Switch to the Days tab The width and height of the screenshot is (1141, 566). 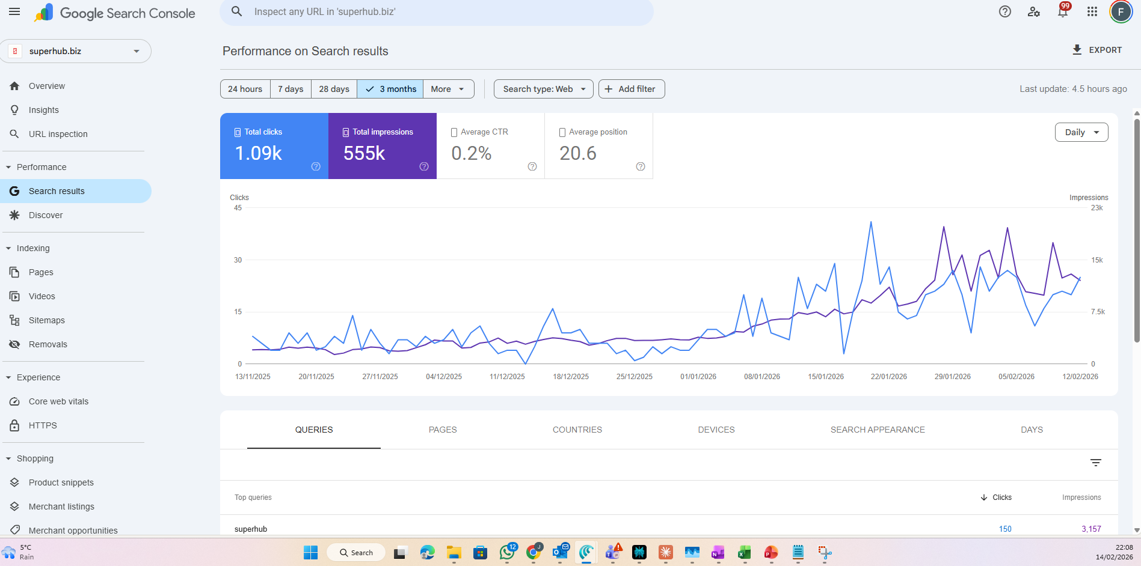point(1032,430)
